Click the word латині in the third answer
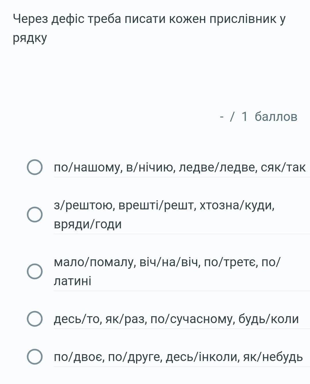310x384 pixels. pyautogui.click(x=73, y=281)
